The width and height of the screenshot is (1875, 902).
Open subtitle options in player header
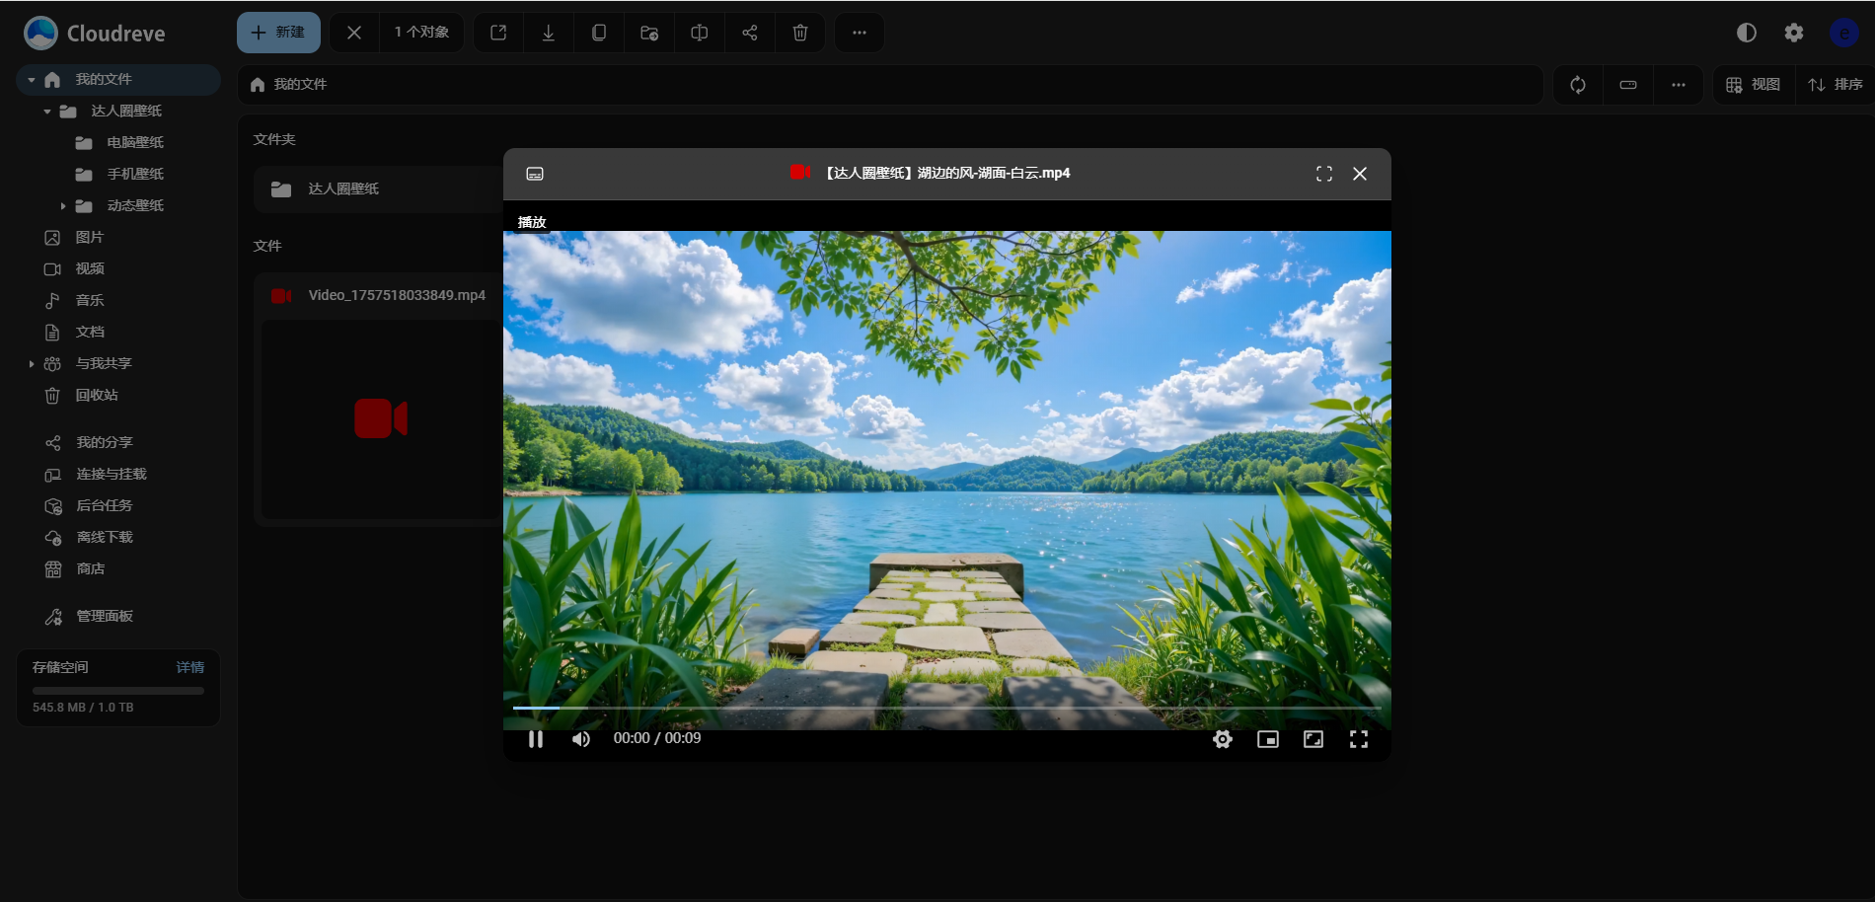click(535, 174)
